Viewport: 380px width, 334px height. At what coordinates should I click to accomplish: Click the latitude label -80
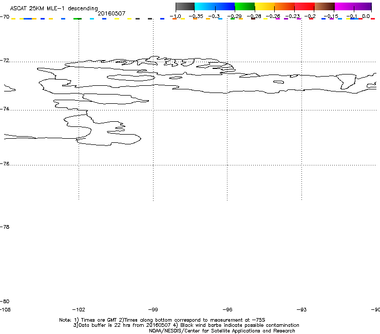[5, 301]
